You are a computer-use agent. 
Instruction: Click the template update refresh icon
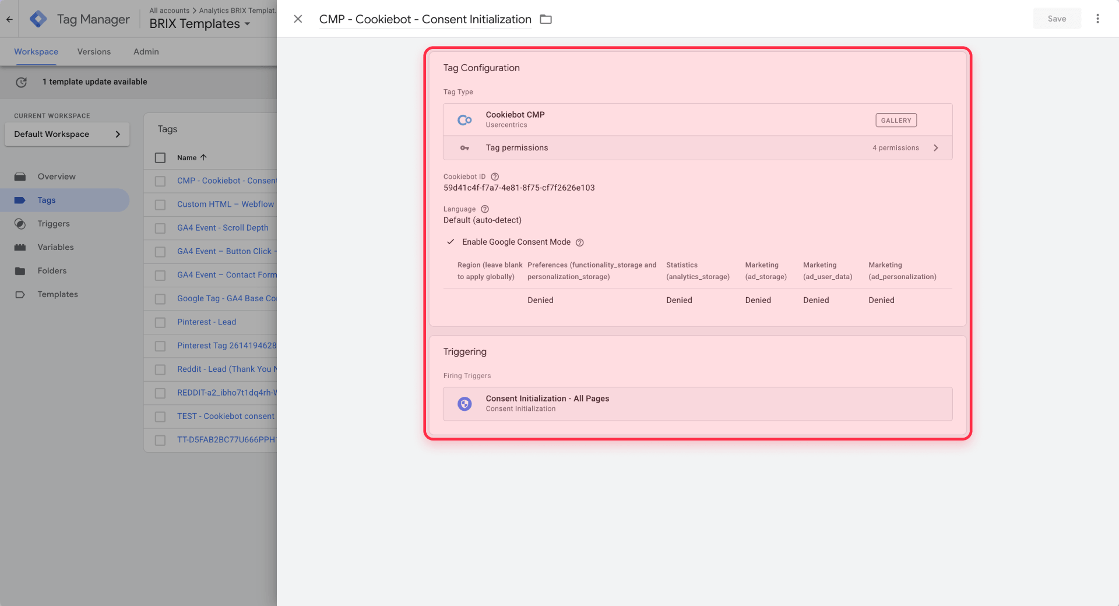[22, 82]
